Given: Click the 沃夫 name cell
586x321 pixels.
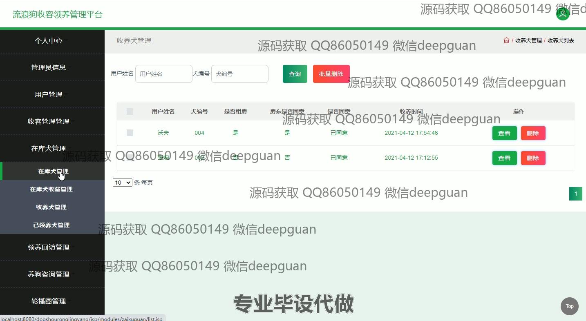Looking at the screenshot, I should pyautogui.click(x=163, y=133).
